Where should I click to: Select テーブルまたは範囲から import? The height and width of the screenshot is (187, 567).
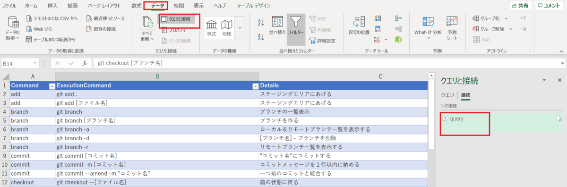tap(51, 39)
